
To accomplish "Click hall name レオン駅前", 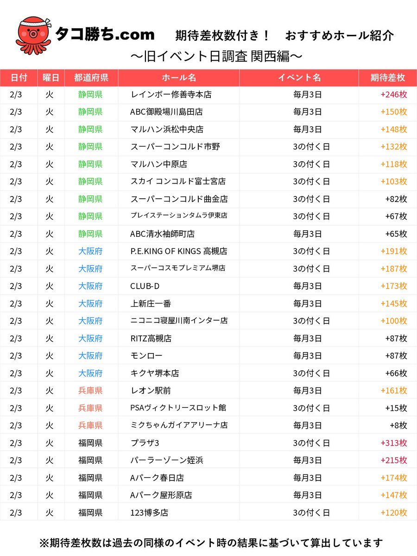I will click(151, 391).
